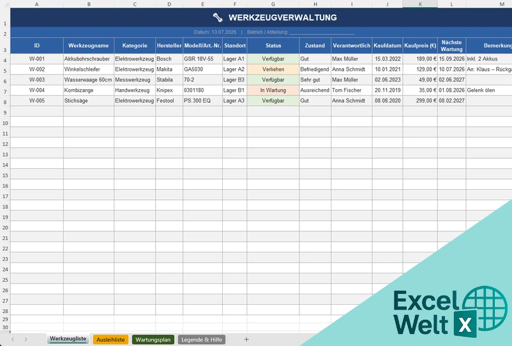Click cell W-003
The height and width of the screenshot is (346, 512).
[x=37, y=80]
